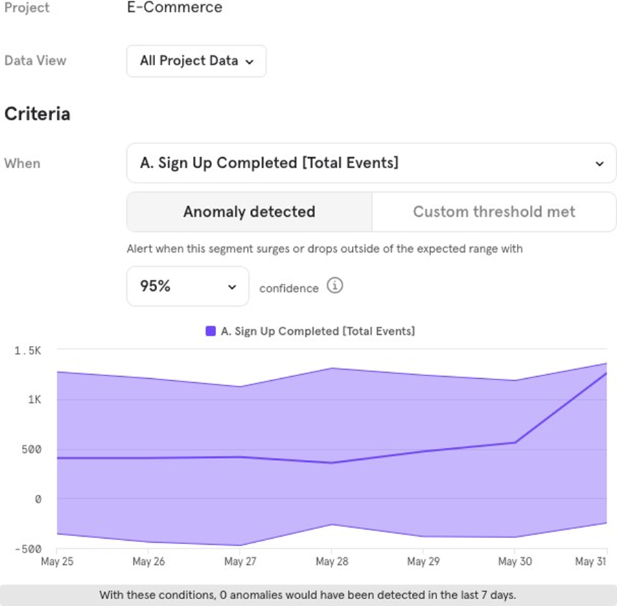Open the All Project Data dropdown
This screenshot has height=606, width=617.
click(x=196, y=61)
